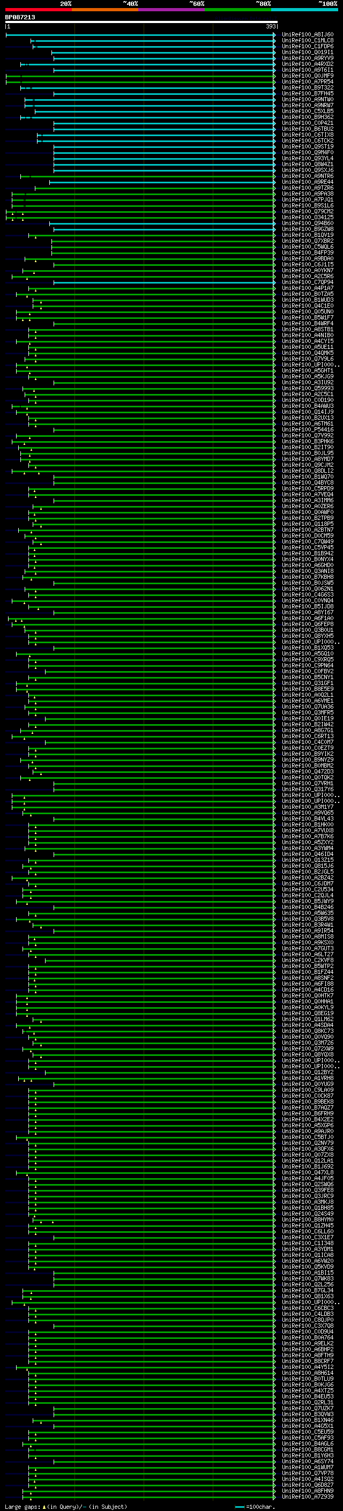Click the UniRef100_Q9CJM2 label
This screenshot has width=343, height=1511.
tap(307, 465)
